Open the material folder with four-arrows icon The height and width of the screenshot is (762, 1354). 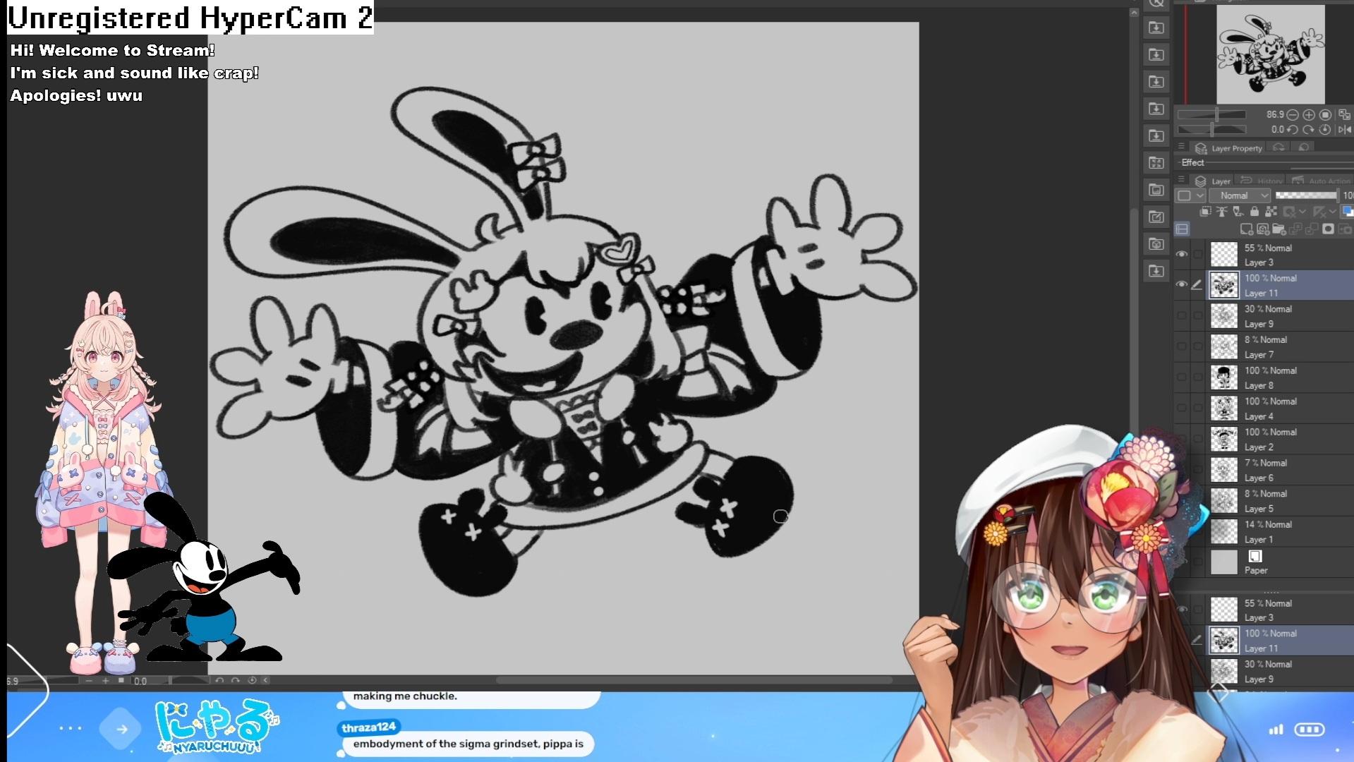click(x=1156, y=163)
